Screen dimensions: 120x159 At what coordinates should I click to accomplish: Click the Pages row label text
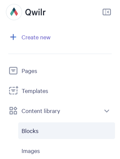(x=29, y=71)
